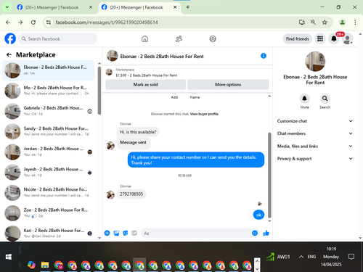This screenshot has height=272, width=363.
Task: Open the Friends icon in top navigation
Action: pos(179,38)
